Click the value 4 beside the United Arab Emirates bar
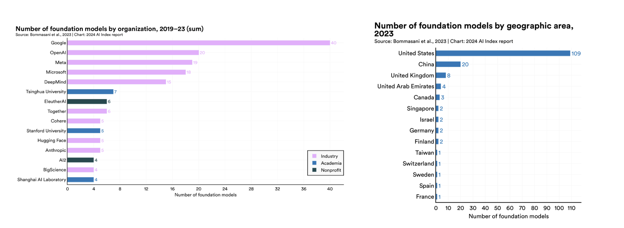Screen dimensions: 624x228 [x=444, y=86]
